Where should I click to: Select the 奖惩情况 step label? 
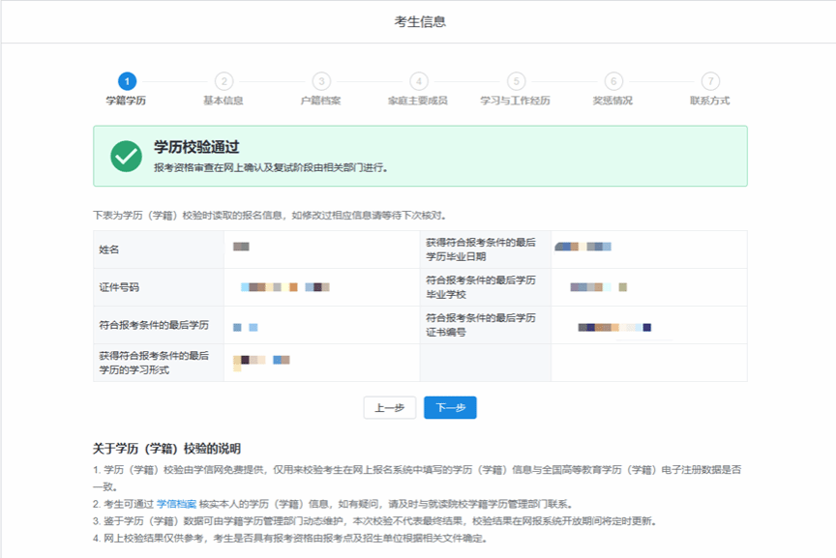(x=613, y=101)
